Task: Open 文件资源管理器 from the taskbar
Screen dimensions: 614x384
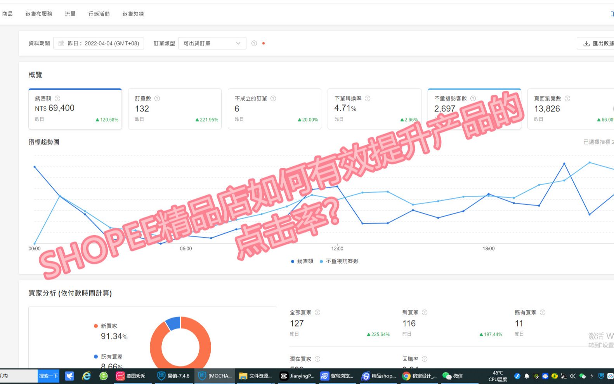Action: coord(256,376)
